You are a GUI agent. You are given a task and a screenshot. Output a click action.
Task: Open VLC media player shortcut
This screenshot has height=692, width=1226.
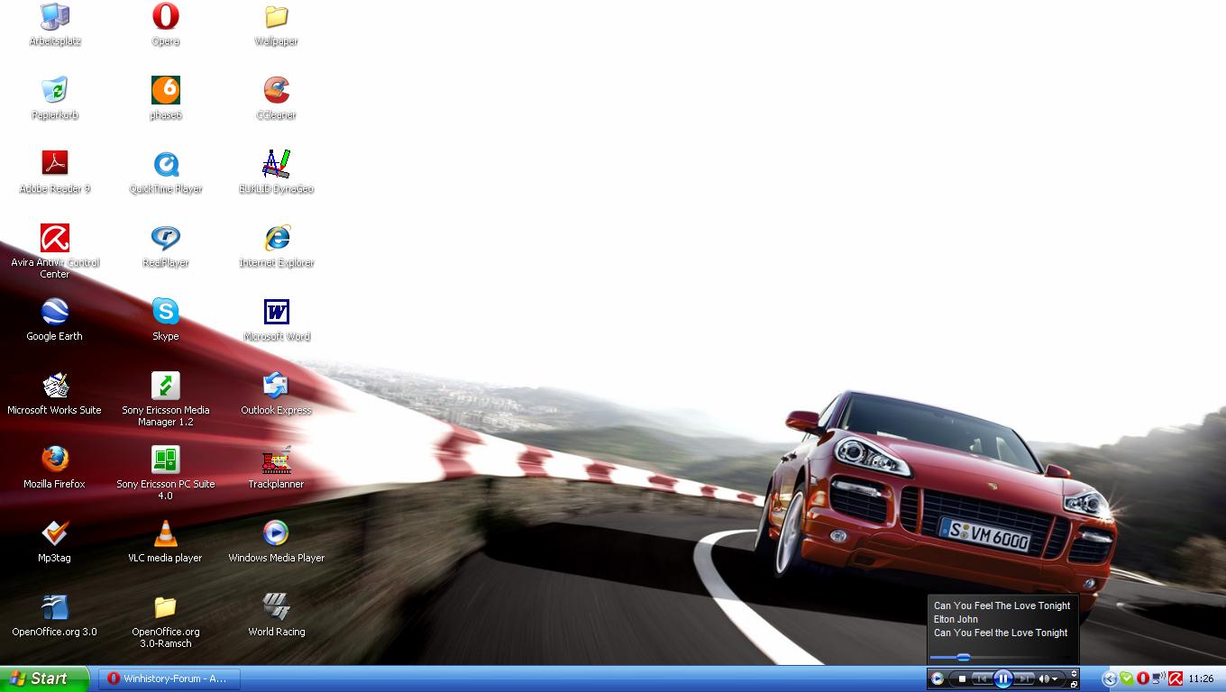[165, 534]
